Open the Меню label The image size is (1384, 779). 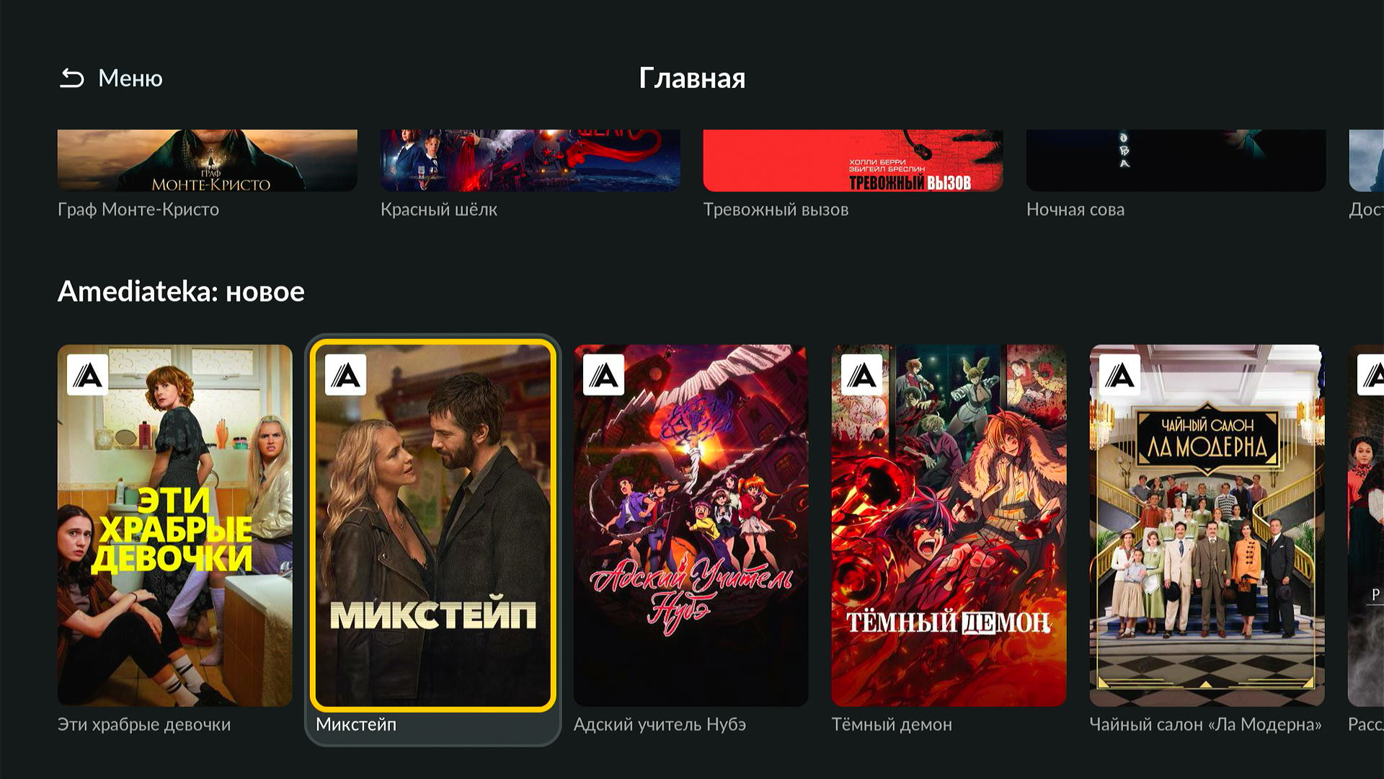coord(130,78)
